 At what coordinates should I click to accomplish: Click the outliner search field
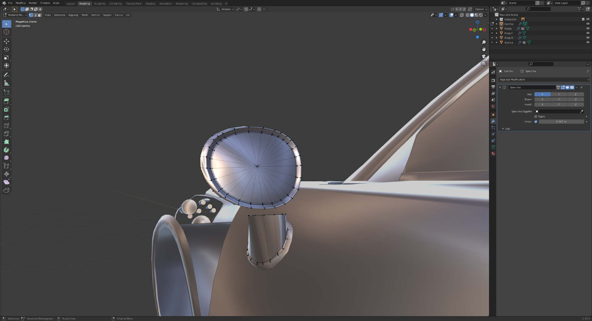538,9
